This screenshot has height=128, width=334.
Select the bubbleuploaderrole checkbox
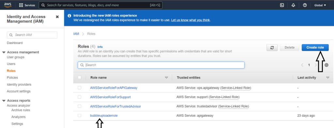click(x=80, y=115)
